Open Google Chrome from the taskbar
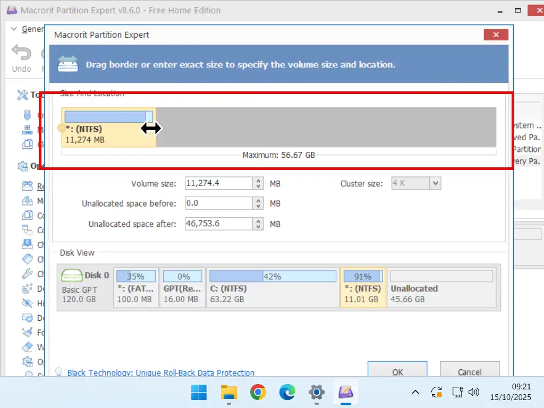Screen dimensions: 544x408 [258, 393]
